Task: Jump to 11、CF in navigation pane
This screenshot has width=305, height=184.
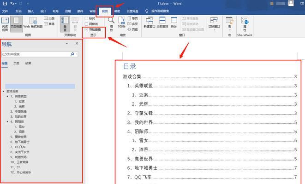Action: (x=15, y=167)
